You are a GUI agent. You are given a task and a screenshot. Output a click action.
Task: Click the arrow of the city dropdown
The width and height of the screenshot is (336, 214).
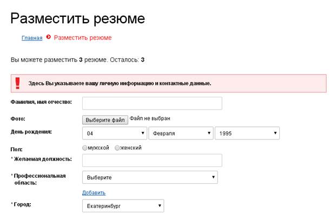[160, 206]
